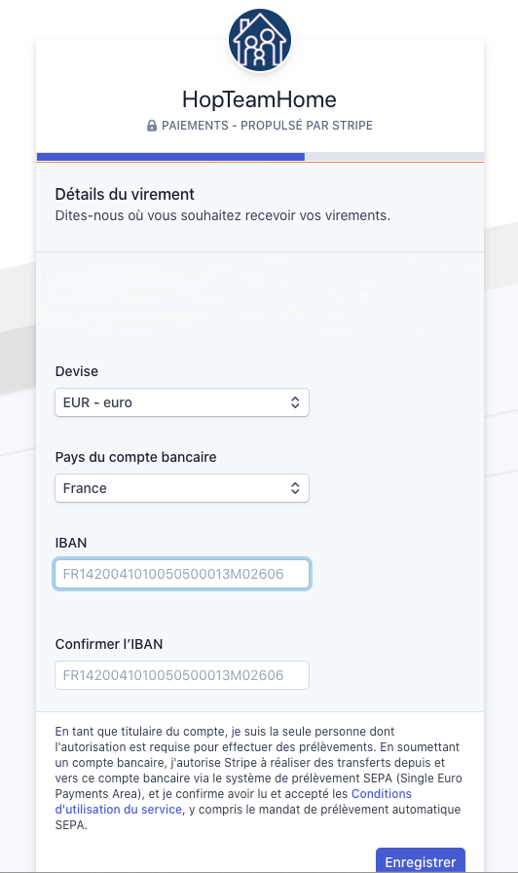Open Conditions d'utilisation du service link
This screenshot has width=518, height=873.
[x=234, y=802]
